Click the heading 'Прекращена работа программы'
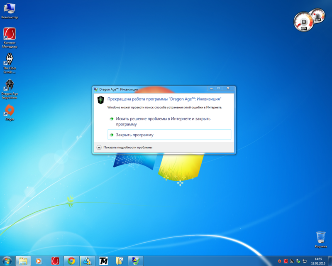The width and height of the screenshot is (332, 266). (164, 99)
